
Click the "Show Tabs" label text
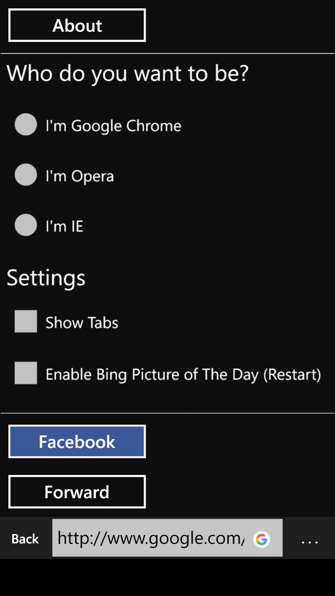click(x=82, y=323)
